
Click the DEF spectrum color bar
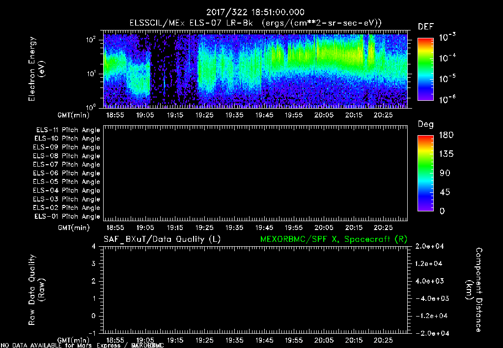[425, 69]
